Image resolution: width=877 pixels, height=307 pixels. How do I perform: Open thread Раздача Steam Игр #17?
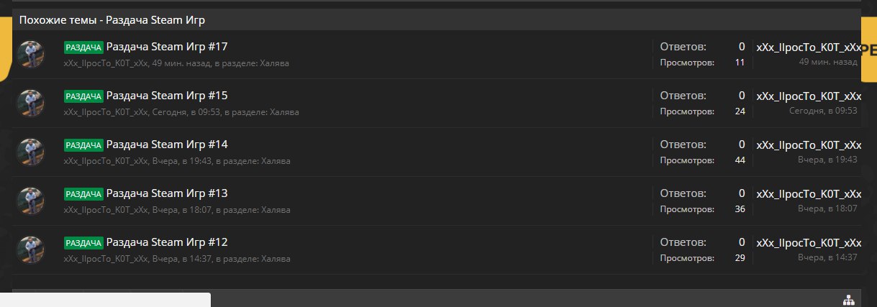pos(166,47)
